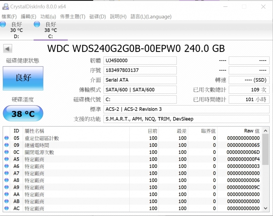273x216 pixels.
Task: Click the blue status dot for row AA
Action: pos(6,194)
